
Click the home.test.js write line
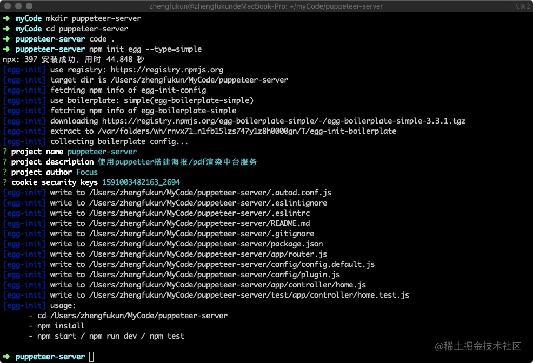206,295
